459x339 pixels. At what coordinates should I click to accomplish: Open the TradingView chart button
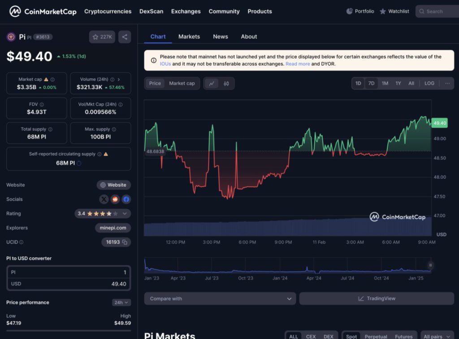pos(377,298)
